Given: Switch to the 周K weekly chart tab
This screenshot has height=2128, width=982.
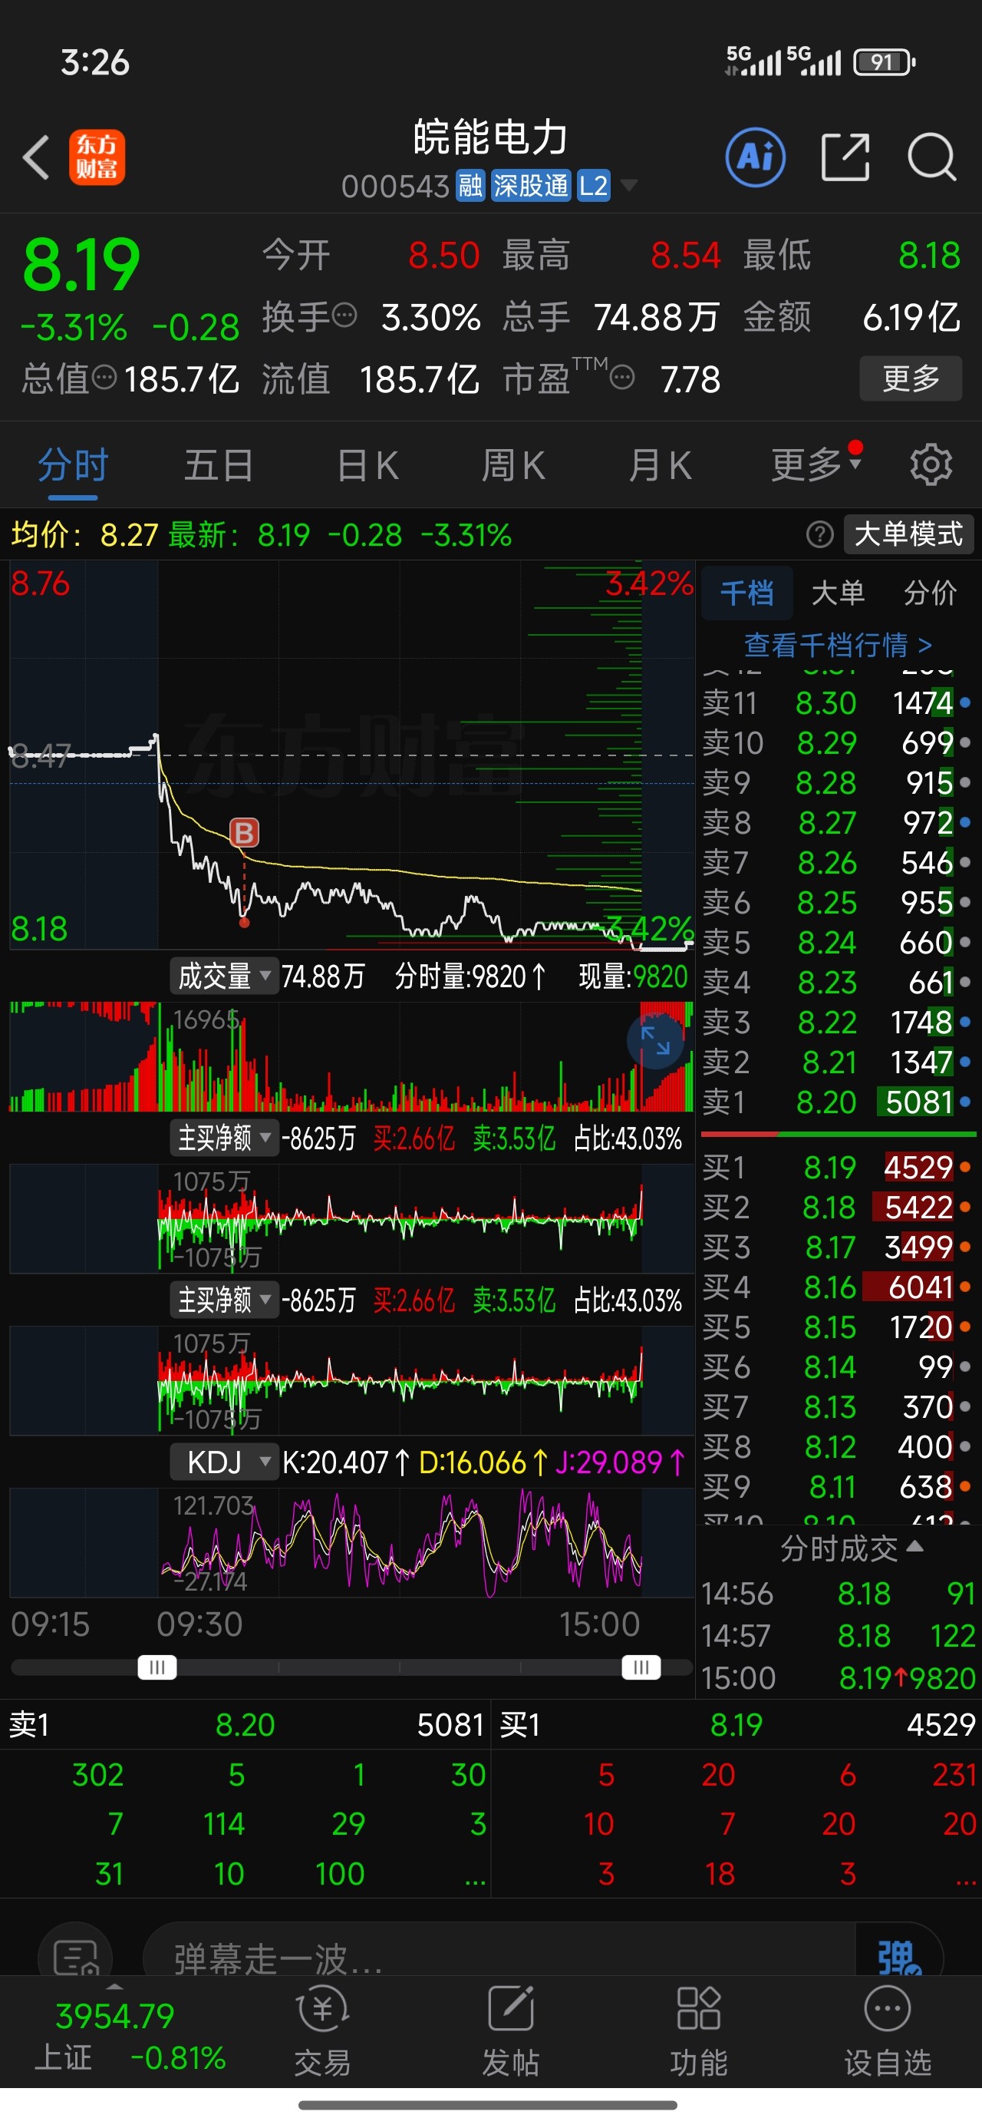Looking at the screenshot, I should pyautogui.click(x=513, y=465).
